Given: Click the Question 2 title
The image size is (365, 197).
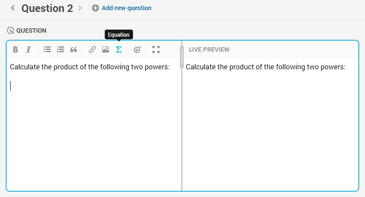Looking at the screenshot, I should coord(47,8).
